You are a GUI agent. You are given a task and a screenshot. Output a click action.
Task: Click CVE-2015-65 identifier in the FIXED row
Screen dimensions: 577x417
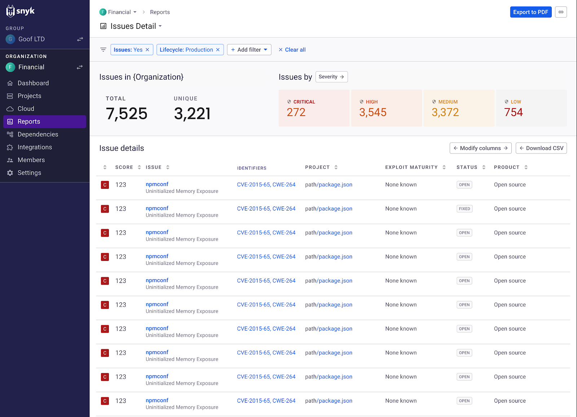coord(254,209)
